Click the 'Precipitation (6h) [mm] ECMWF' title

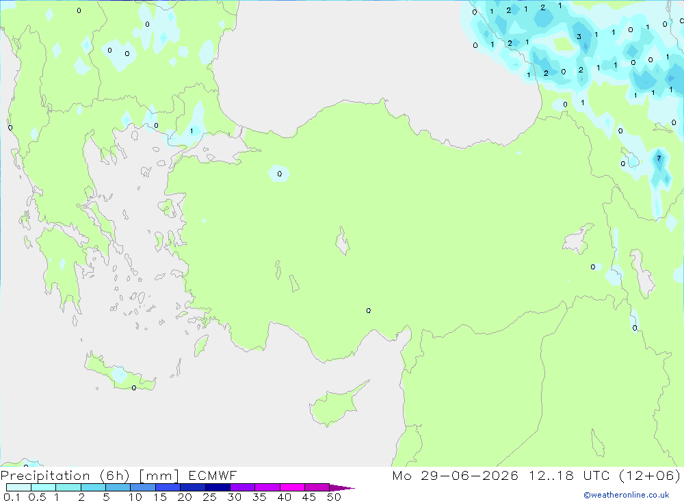pos(118,476)
